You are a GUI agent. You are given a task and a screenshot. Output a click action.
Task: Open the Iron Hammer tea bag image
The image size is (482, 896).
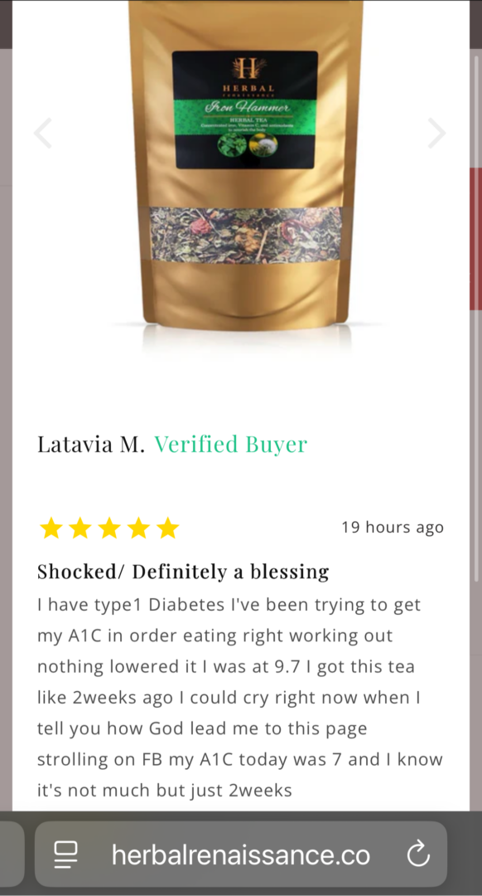pos(245,166)
